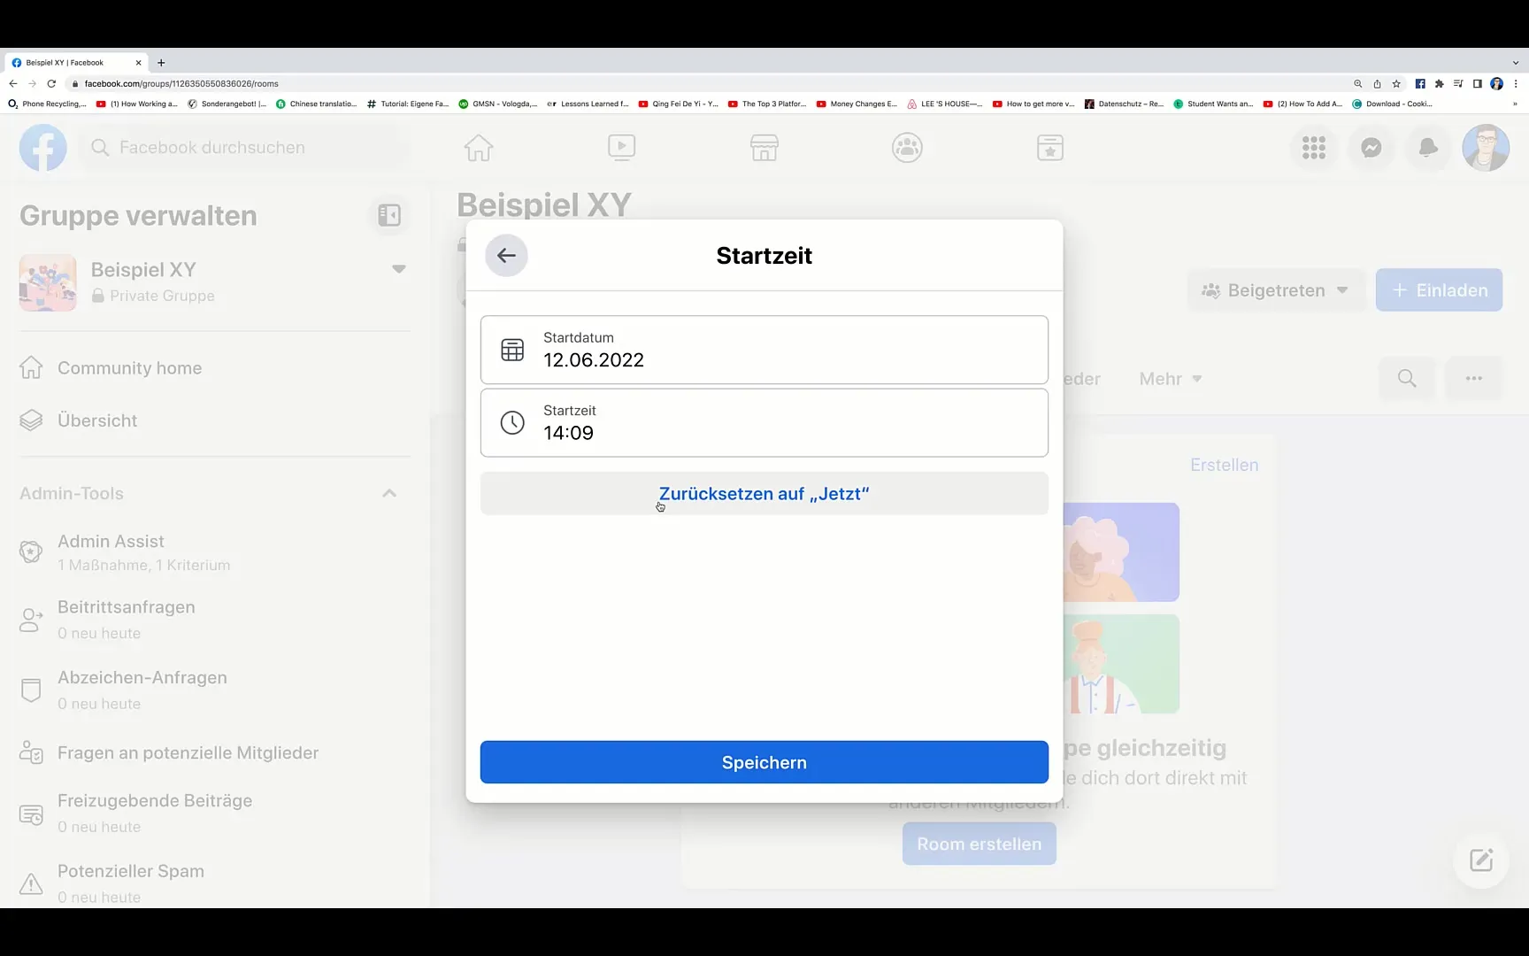Screen dimensions: 1529x956
Task: Open Übersicht in sidebar
Action: click(x=215, y=420)
